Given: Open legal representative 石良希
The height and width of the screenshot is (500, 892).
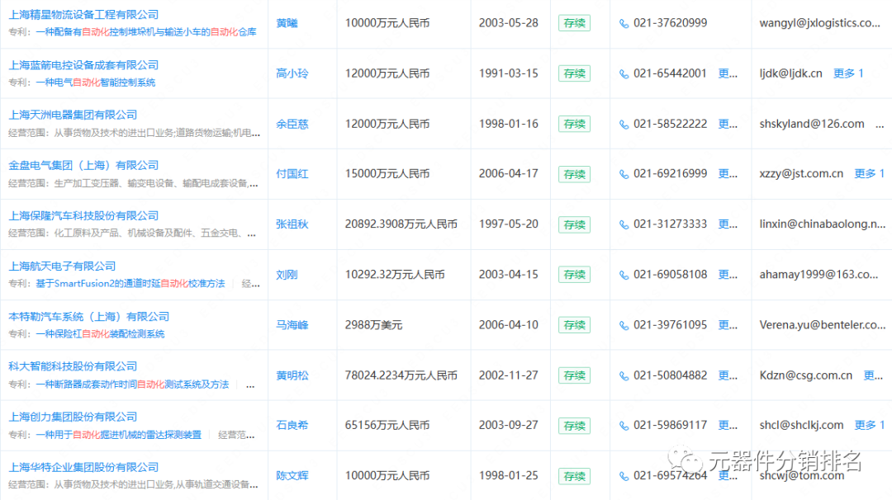Looking at the screenshot, I should click(292, 425).
